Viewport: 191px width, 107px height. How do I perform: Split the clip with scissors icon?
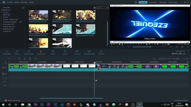tap(25, 59)
